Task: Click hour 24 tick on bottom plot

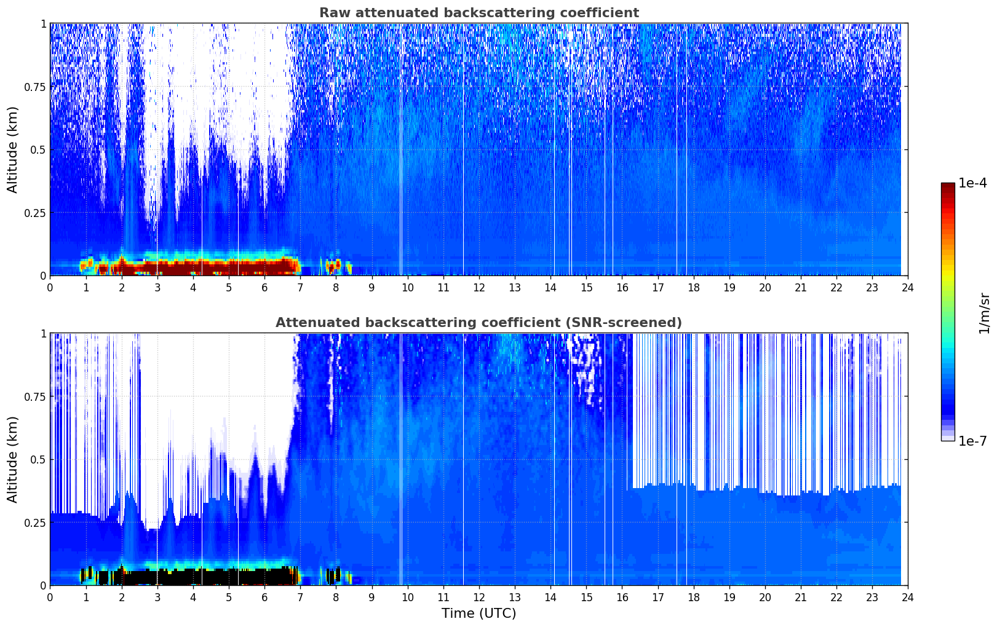Action: [908, 597]
